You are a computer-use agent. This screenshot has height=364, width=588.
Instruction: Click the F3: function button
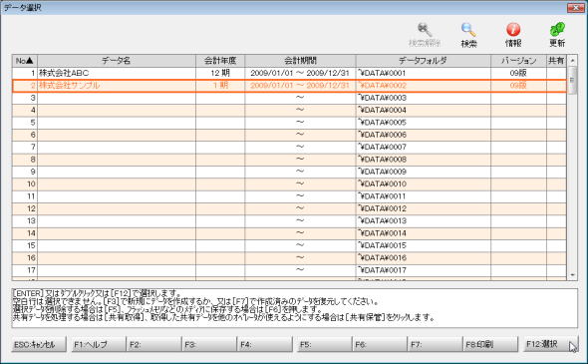click(x=209, y=344)
